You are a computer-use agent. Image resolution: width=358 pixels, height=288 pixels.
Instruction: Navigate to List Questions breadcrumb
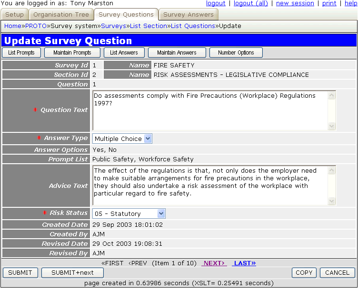coord(193,26)
